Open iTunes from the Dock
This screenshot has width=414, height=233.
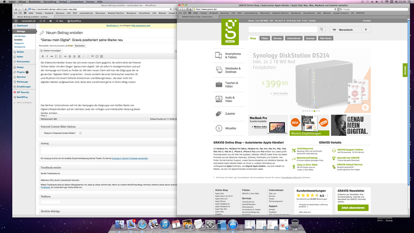click(x=165, y=224)
